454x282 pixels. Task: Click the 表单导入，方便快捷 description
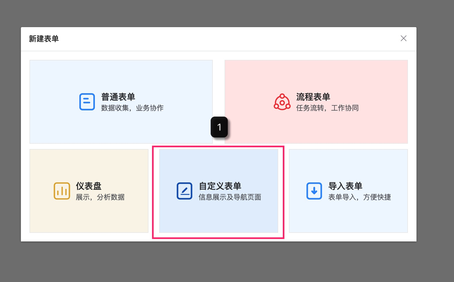(x=359, y=197)
